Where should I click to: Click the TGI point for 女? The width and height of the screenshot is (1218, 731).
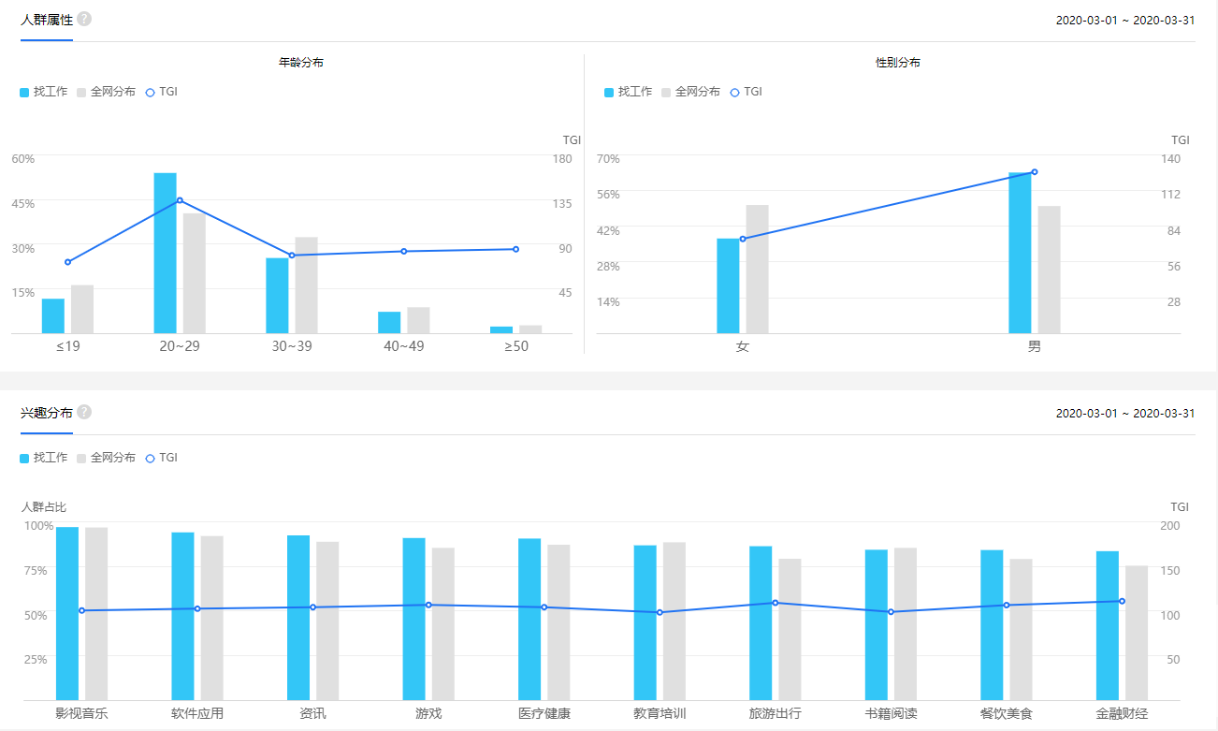[743, 239]
